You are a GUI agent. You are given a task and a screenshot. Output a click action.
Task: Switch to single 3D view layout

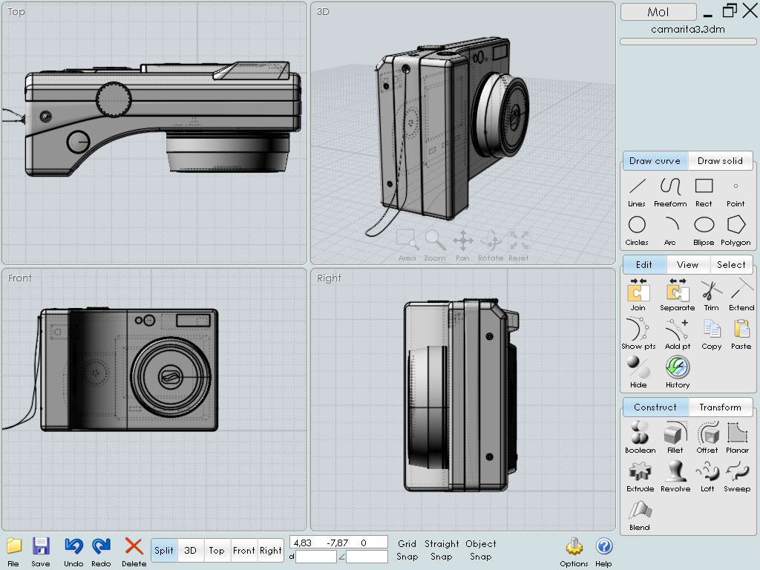pyautogui.click(x=191, y=551)
